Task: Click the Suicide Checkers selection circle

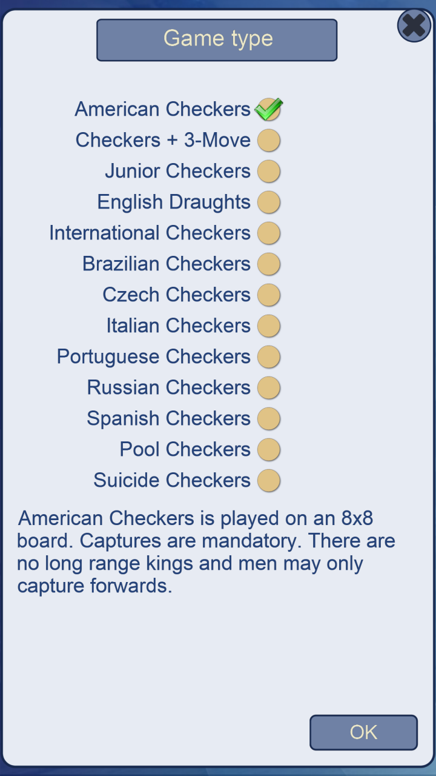Action: coord(268,480)
